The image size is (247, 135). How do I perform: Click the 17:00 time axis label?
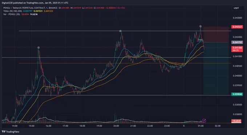pos(65,126)
